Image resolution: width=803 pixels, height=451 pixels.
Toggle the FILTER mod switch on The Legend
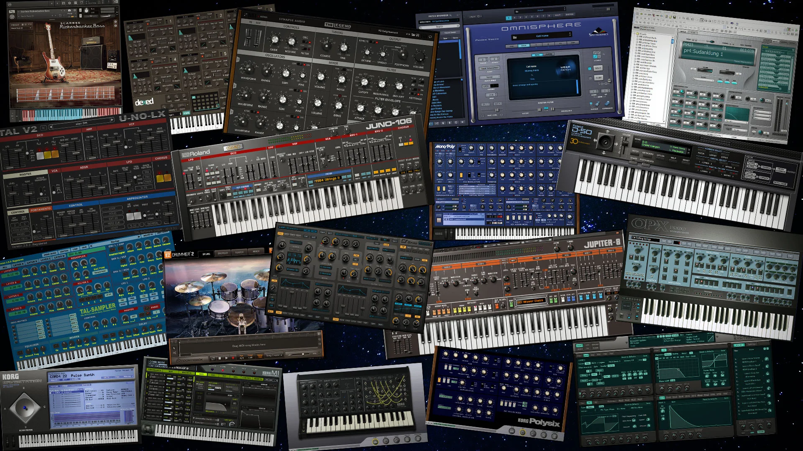[x=304, y=49]
